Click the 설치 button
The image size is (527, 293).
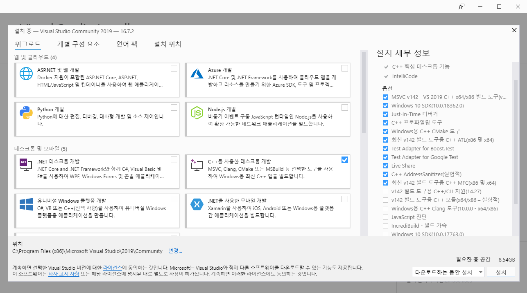click(501, 272)
